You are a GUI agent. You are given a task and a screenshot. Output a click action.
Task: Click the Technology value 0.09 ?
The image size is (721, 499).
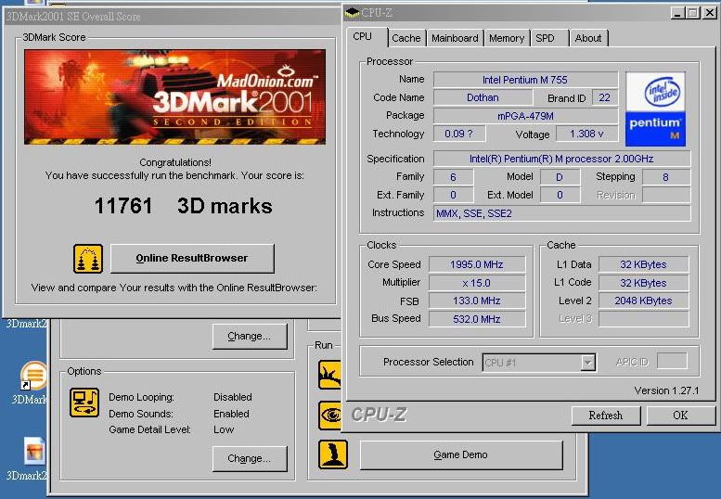(x=459, y=134)
